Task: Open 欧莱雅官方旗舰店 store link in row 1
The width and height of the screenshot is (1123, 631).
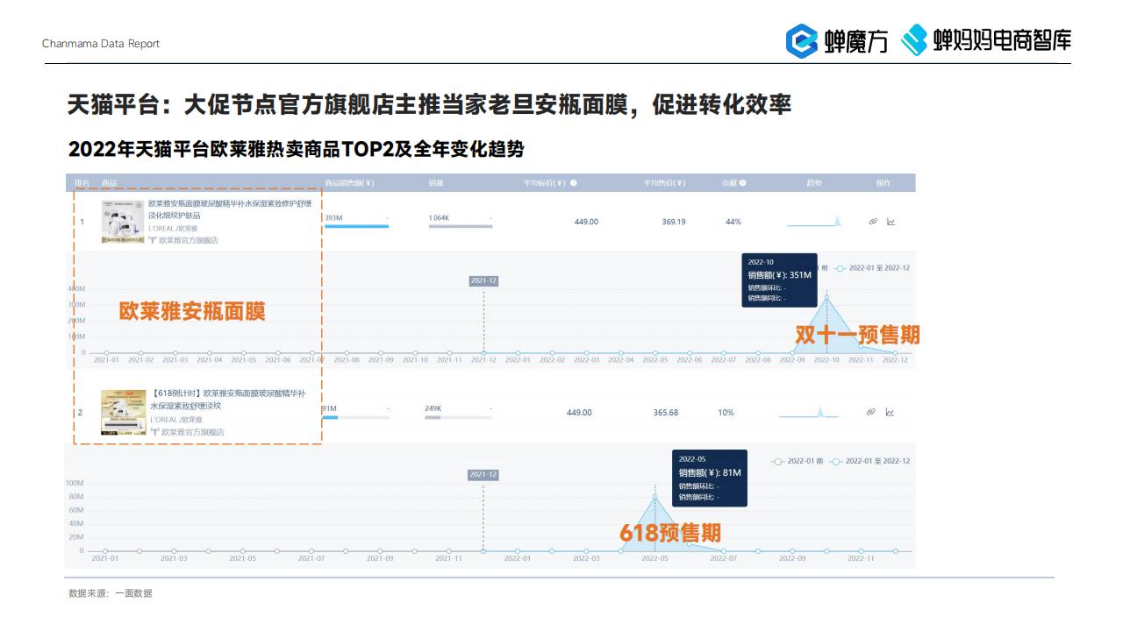Action: 189,239
